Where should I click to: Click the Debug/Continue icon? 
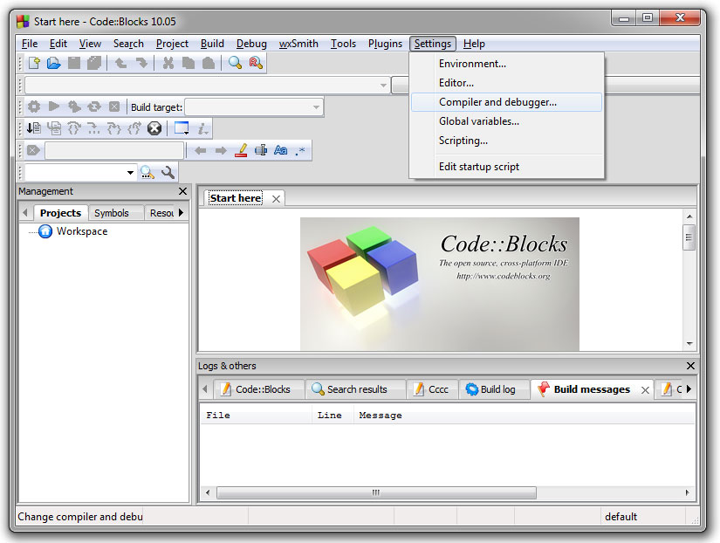pos(34,128)
